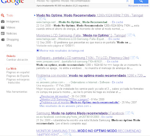The width and height of the screenshot is (150, 136).
Task: Preview first Taringa result with magnifier icon
Action: pyautogui.click(x=44, y=19)
